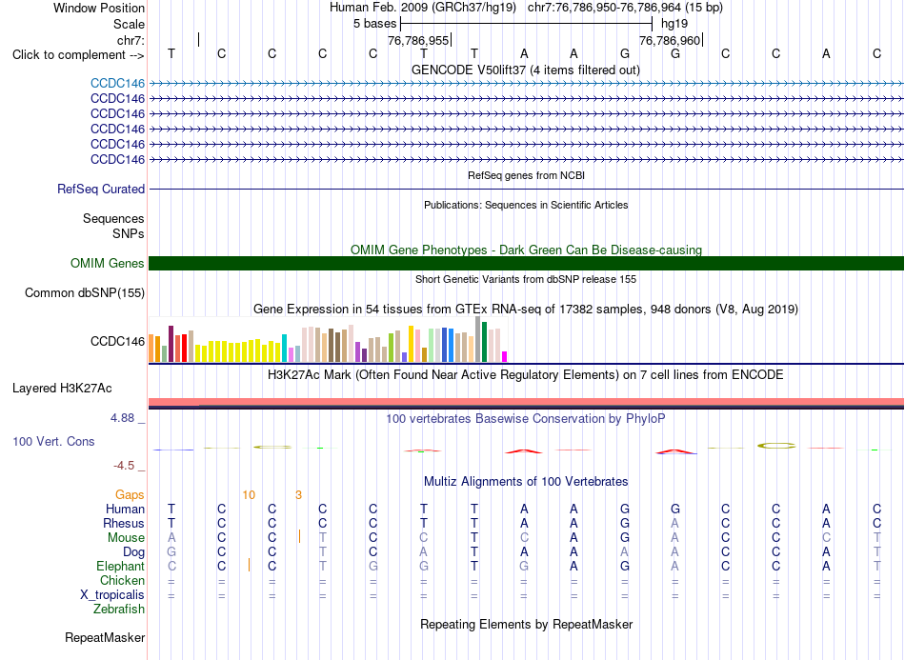Click the magenta last bar in GTEx chart
Screen dimensions: 905x660
(x=505, y=356)
